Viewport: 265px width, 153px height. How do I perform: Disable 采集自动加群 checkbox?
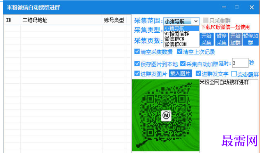[183, 63]
